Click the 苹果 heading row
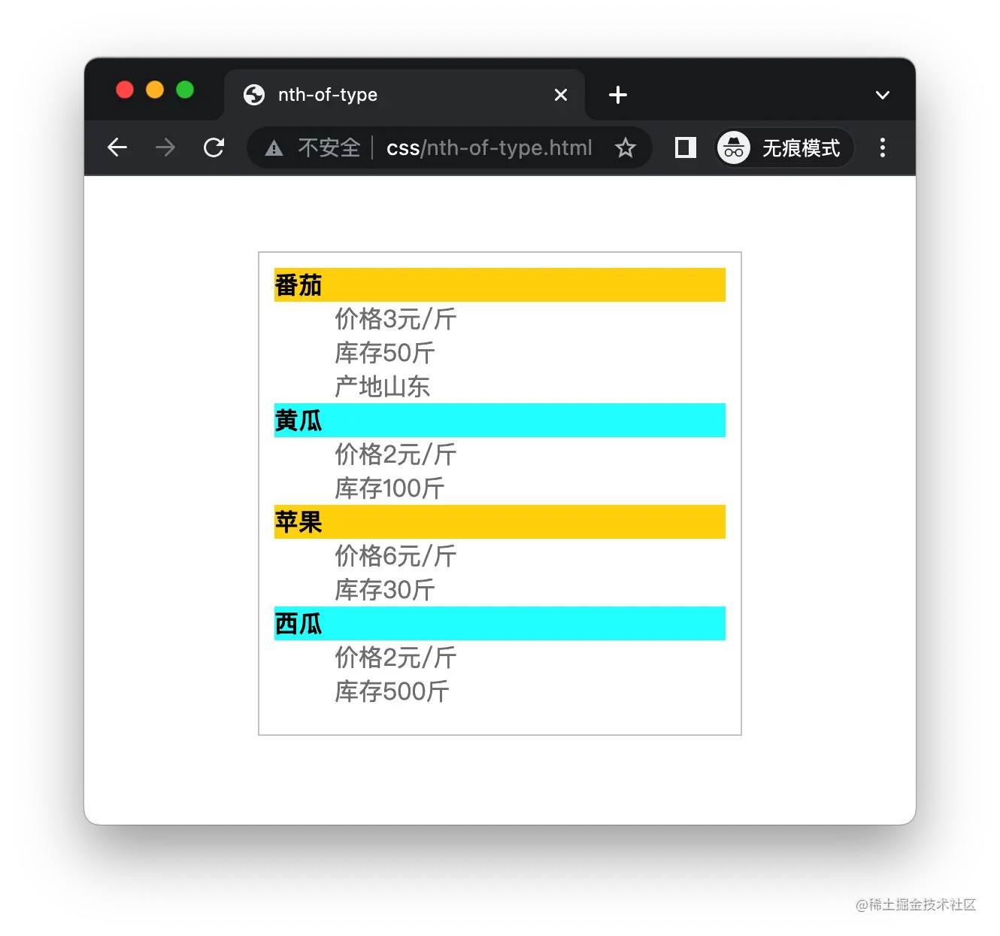This screenshot has width=1000, height=936. tap(500, 522)
